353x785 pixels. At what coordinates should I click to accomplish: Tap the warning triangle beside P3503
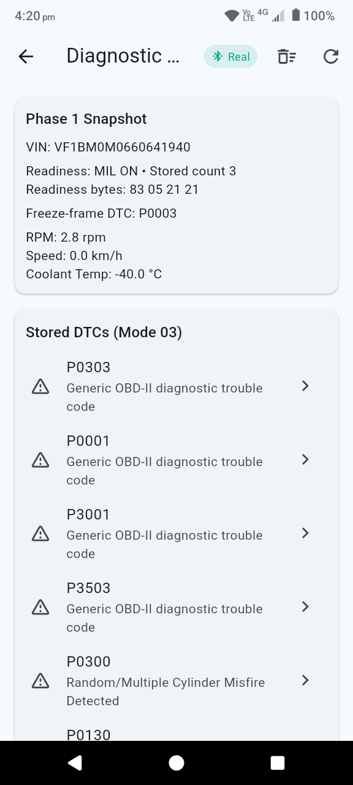tap(40, 607)
